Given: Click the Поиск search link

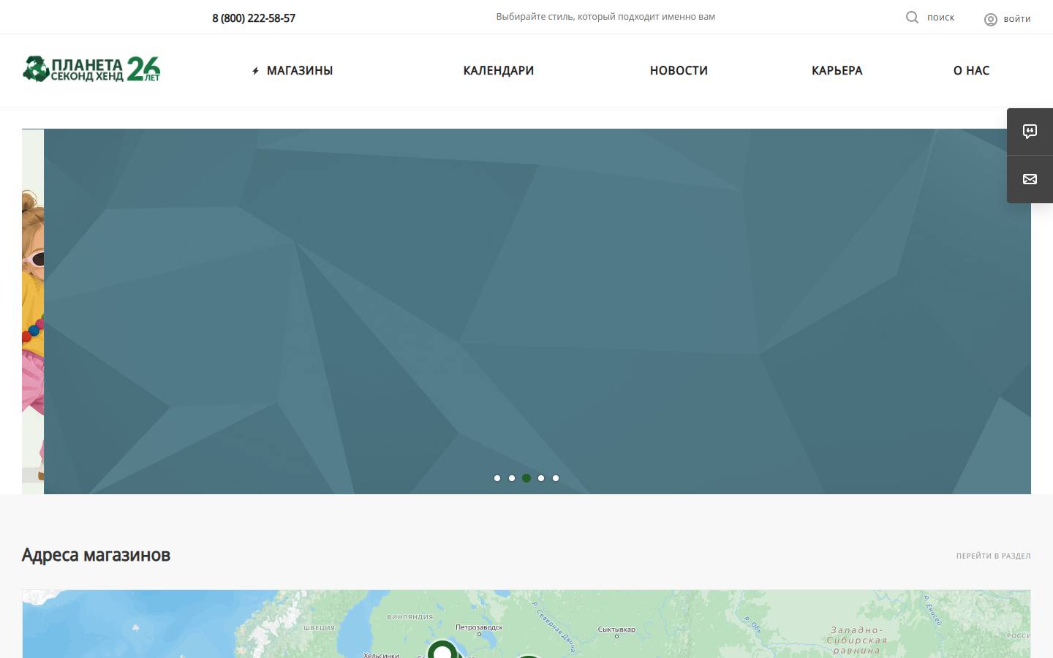Looking at the screenshot, I should [x=940, y=18].
